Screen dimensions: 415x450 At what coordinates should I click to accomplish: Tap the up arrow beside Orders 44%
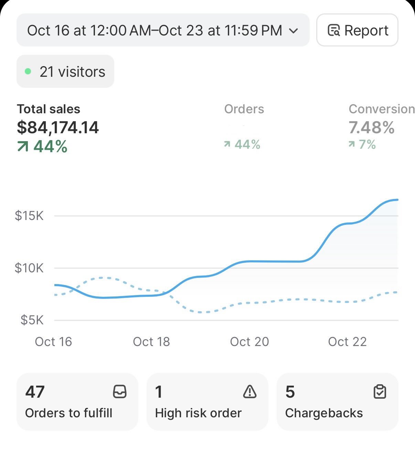tap(227, 144)
